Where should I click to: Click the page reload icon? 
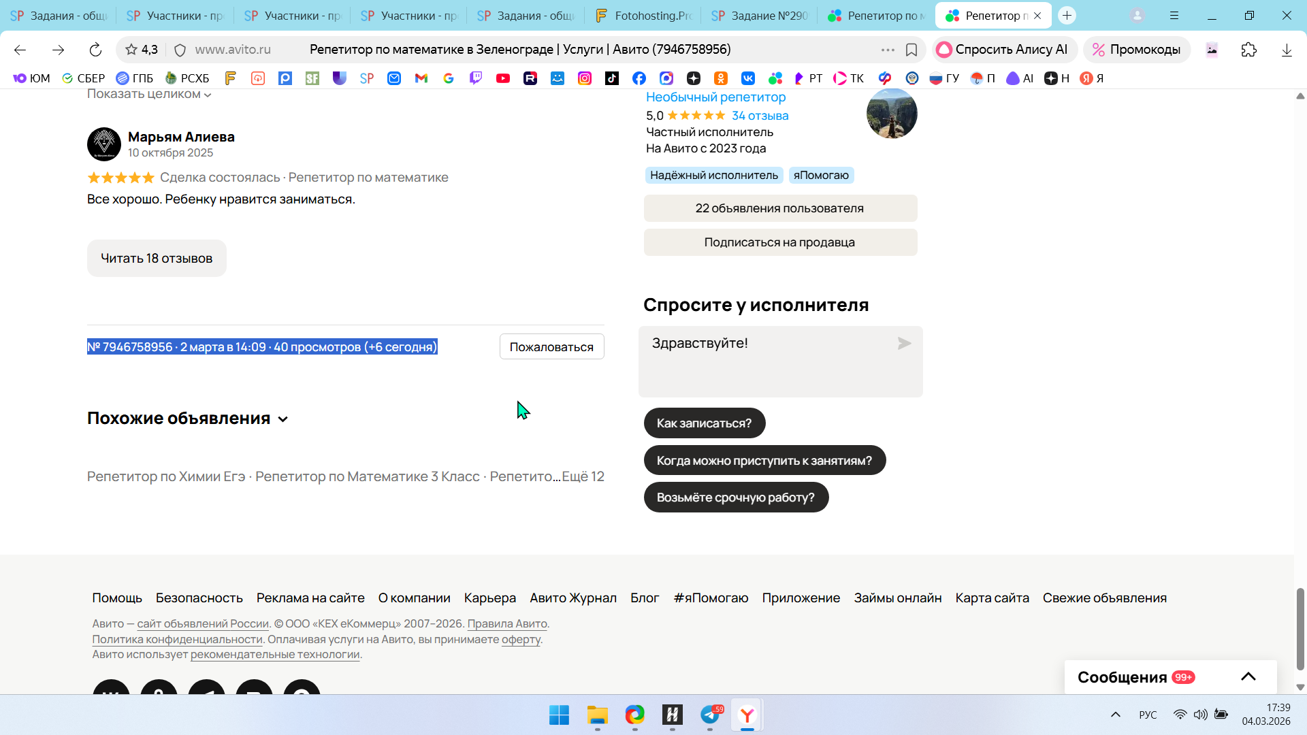coord(95,50)
